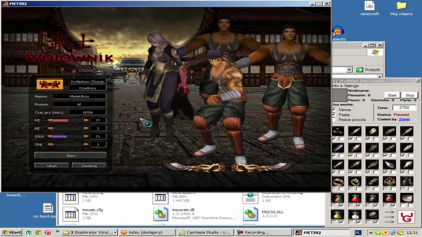Uncheck the checked box under the yellow potion
Screen dimensions: 422x237
point(341,222)
